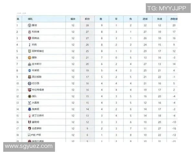Click the 场次 header cell
This screenshot has width=194, height=155.
click(73, 19)
